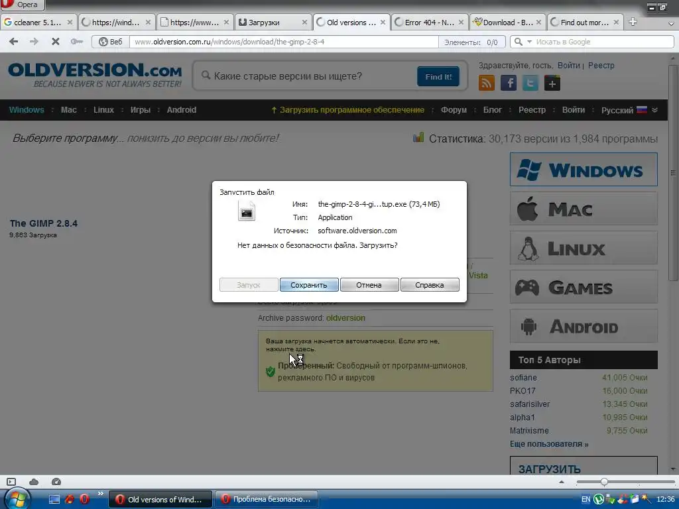679x509 pixels.
Task: Expand the tab list arrow at top right
Action: [671, 23]
